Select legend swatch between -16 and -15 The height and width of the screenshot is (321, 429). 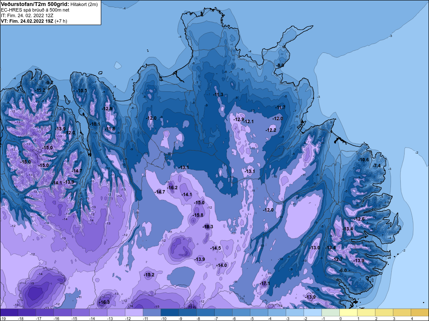click(63, 312)
